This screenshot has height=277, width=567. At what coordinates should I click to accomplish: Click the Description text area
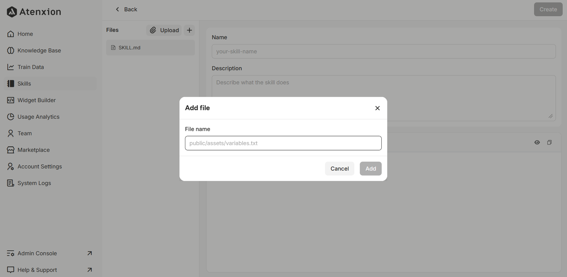[384, 98]
